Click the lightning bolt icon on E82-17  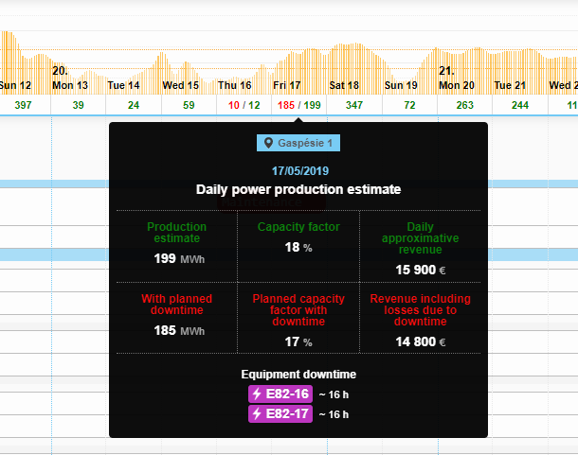(256, 414)
